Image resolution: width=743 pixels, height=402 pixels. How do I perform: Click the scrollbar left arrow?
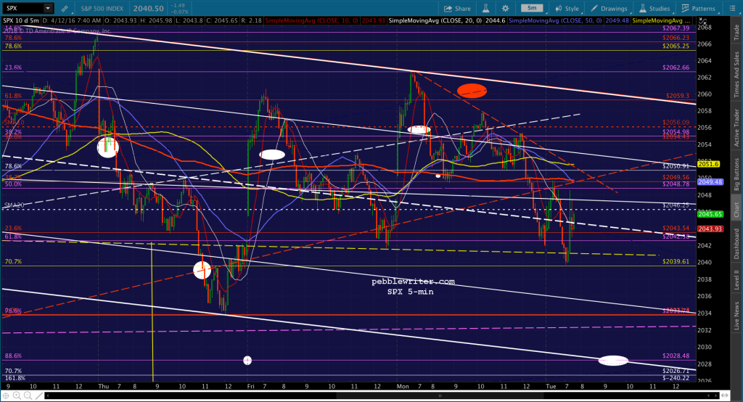click(48, 395)
